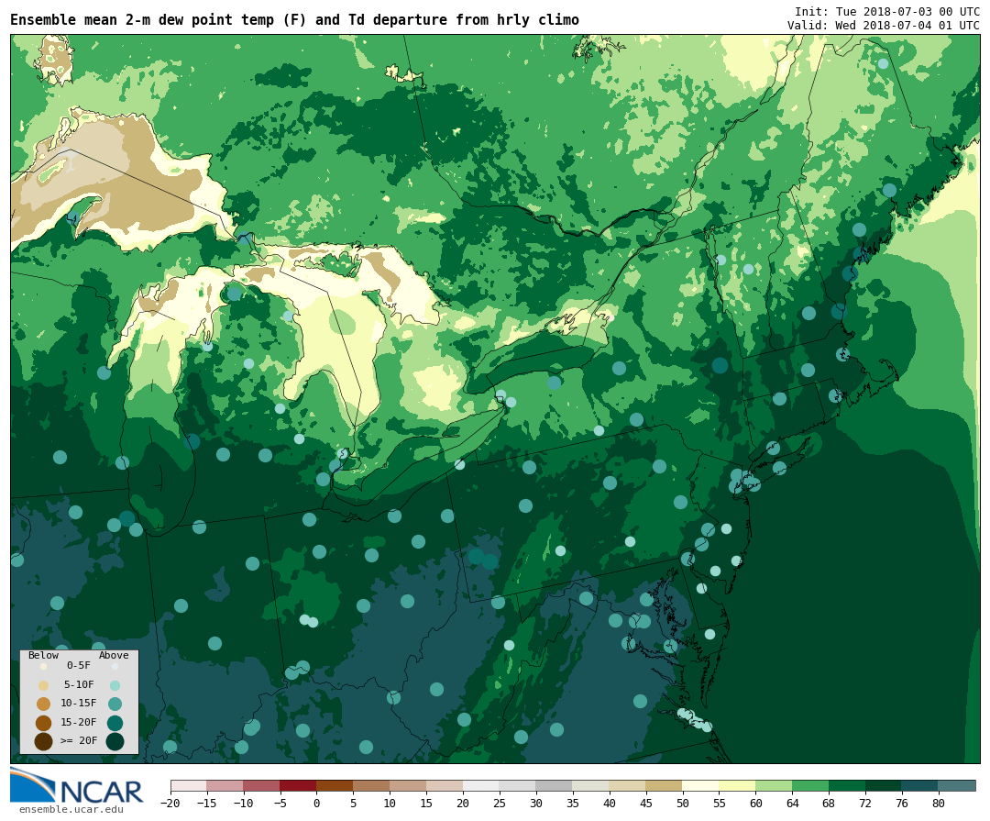The width and height of the screenshot is (990, 821).
Task: Select the Below >= 20F dark brown circle
Action: coord(44,741)
